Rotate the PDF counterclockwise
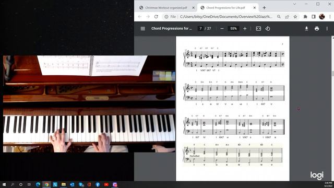This screenshot has height=188, width=334. (268, 29)
